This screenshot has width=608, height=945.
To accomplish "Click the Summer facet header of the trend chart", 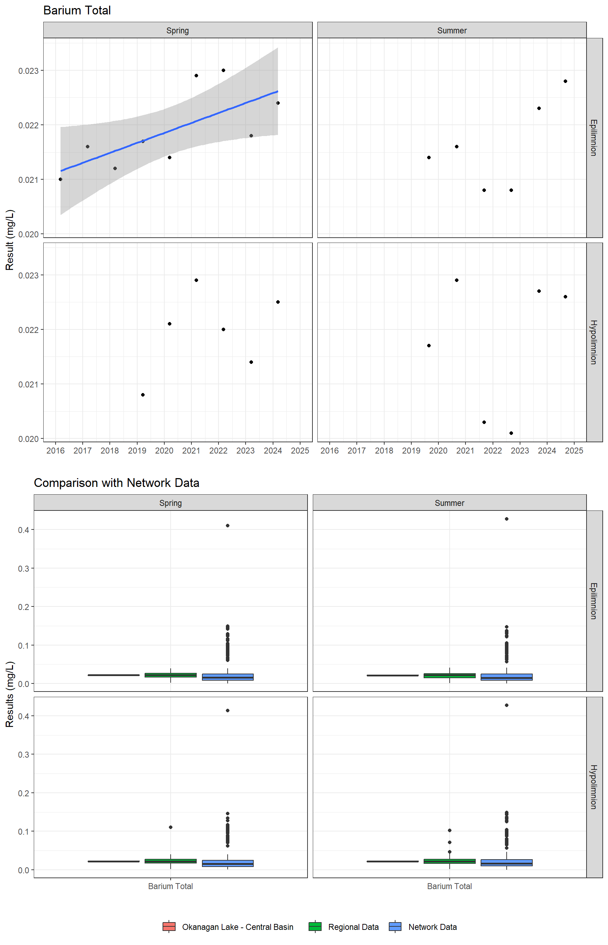I will point(452,30).
